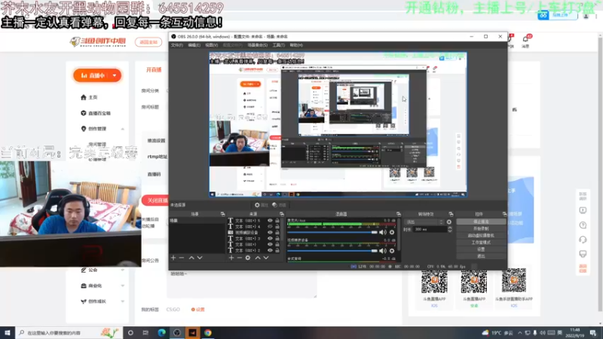Open the 视图(V) menu in OBS
603x339 pixels.
211,45
